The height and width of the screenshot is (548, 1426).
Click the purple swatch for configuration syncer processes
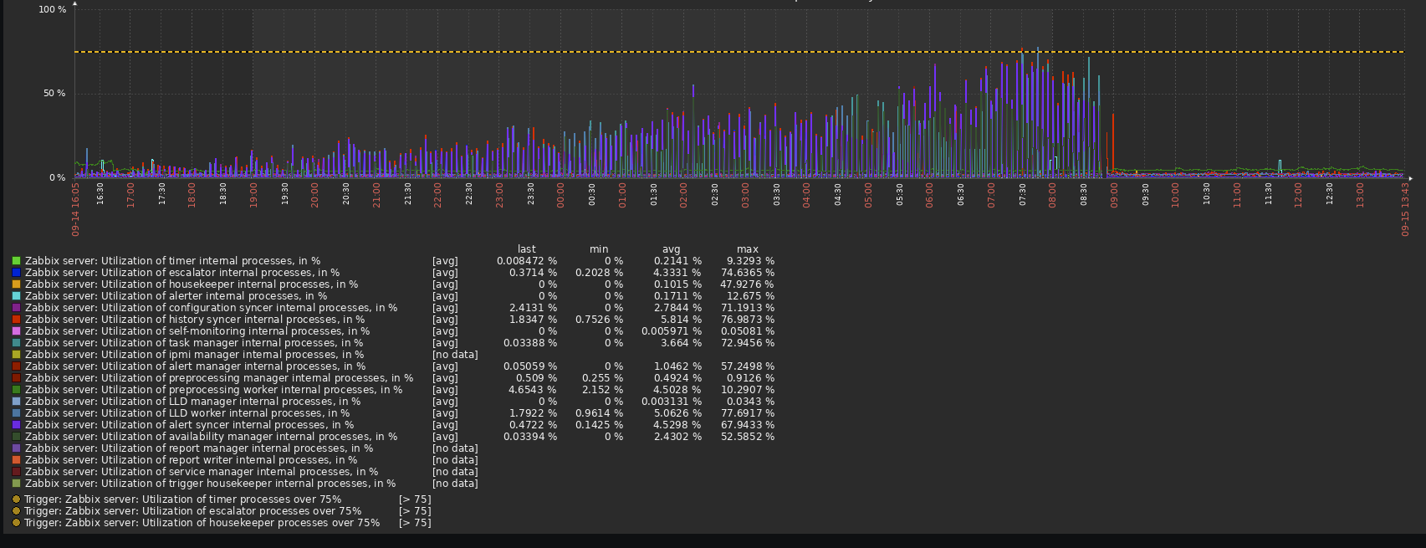[17, 308]
